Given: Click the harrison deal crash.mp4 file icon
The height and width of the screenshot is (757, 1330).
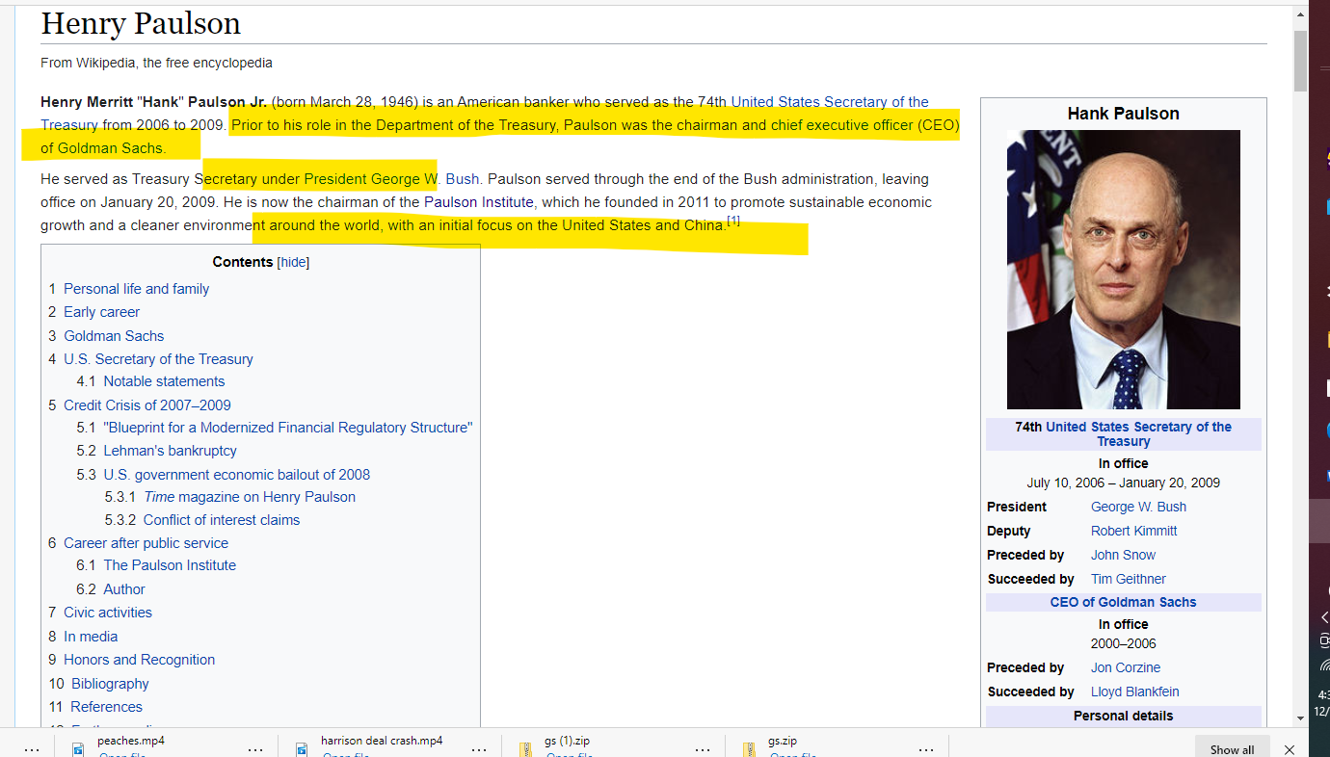Looking at the screenshot, I should [302, 748].
